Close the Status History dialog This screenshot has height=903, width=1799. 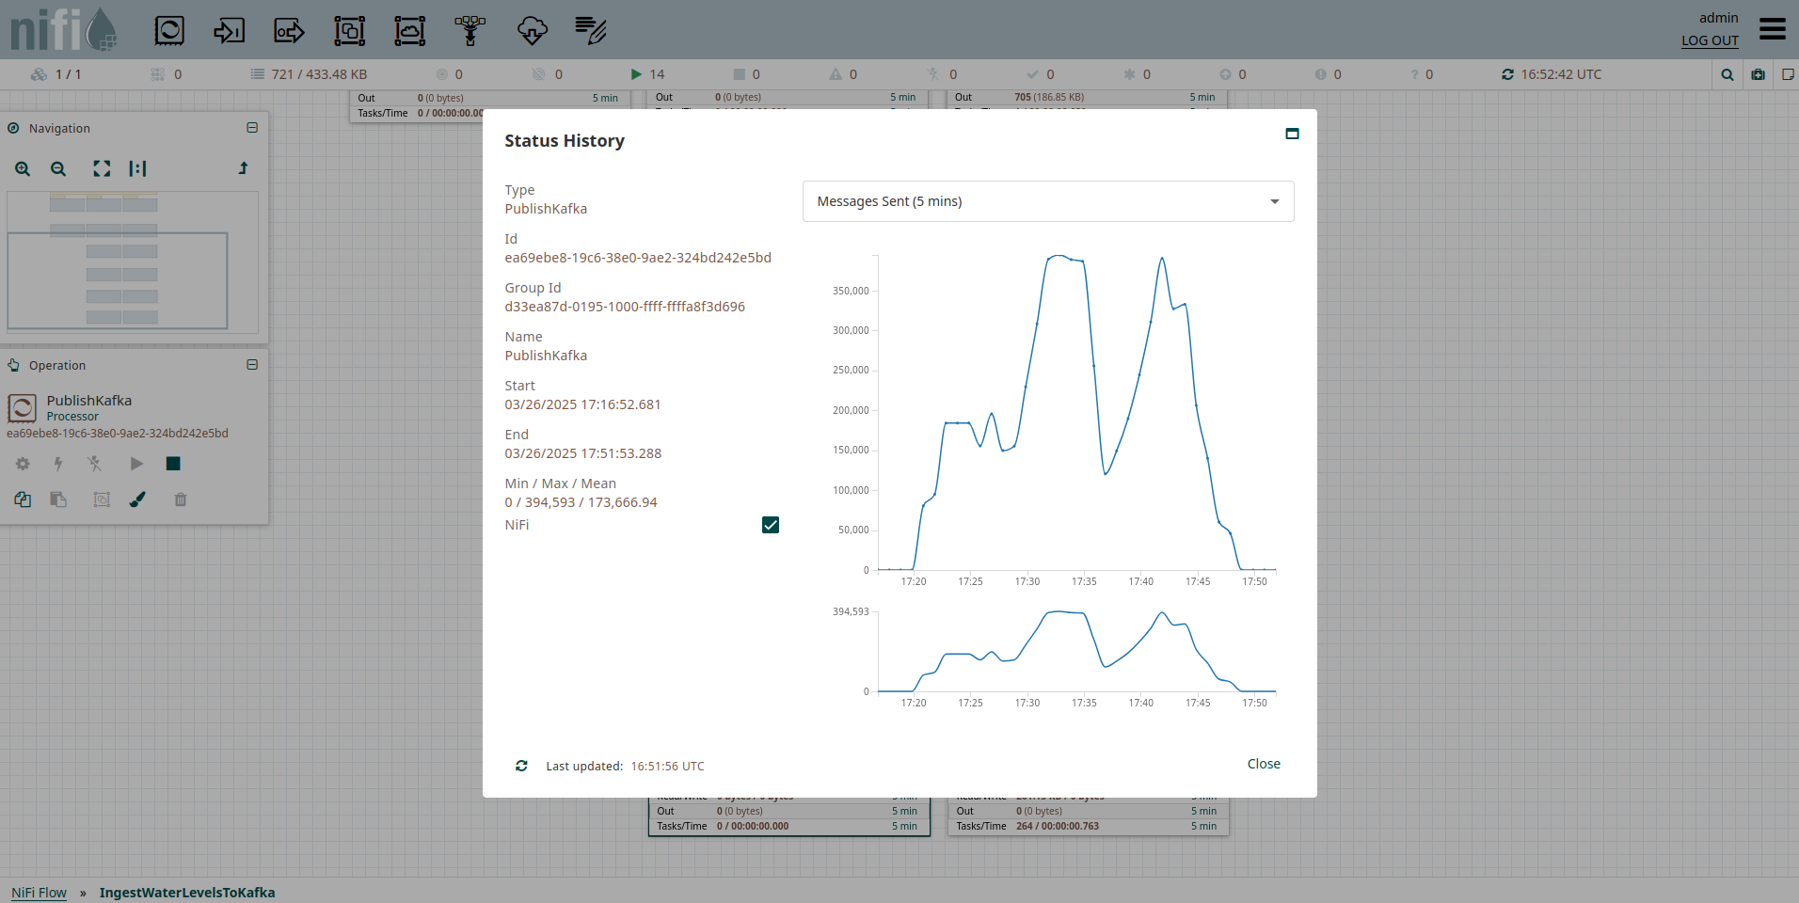(x=1263, y=764)
